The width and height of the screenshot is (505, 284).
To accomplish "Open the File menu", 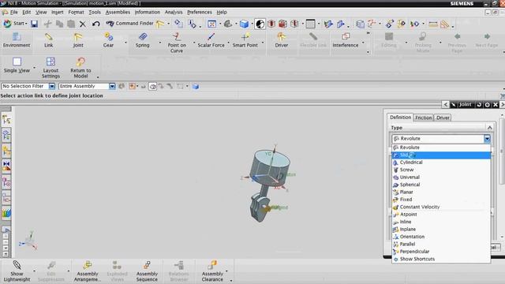I will [x=14, y=12].
